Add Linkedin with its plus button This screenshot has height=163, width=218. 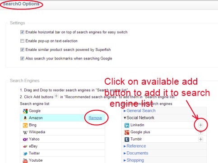pos(200,125)
